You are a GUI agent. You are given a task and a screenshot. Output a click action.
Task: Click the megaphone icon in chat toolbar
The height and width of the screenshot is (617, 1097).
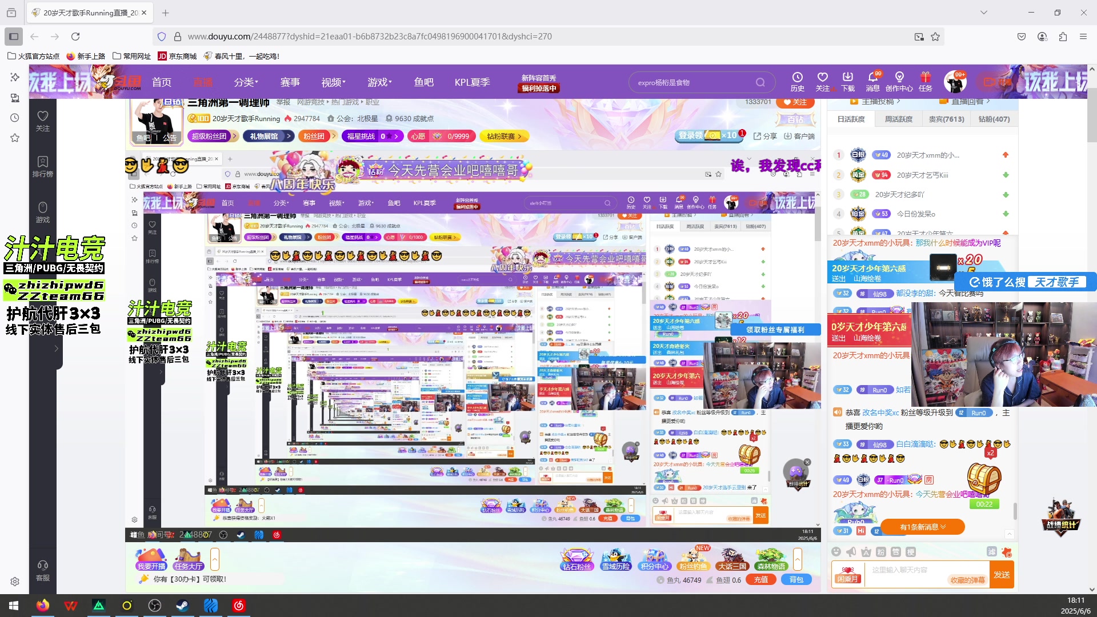851,551
